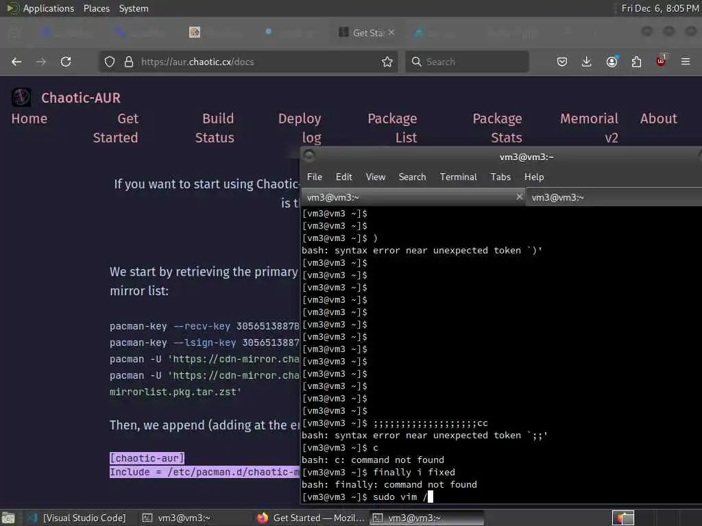Screen dimensions: 702x526
Task: Click the padlock site info icon
Action: [129, 62]
